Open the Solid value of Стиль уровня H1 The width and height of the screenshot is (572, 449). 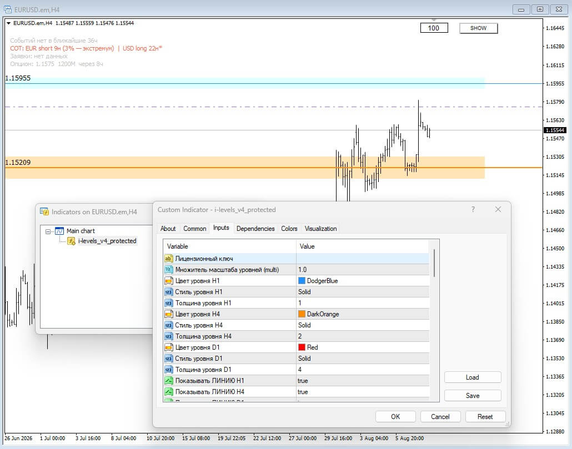(363, 292)
